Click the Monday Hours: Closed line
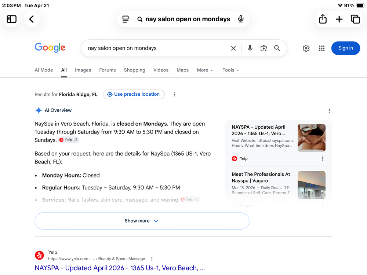The width and height of the screenshot is (367, 275). coord(71,175)
